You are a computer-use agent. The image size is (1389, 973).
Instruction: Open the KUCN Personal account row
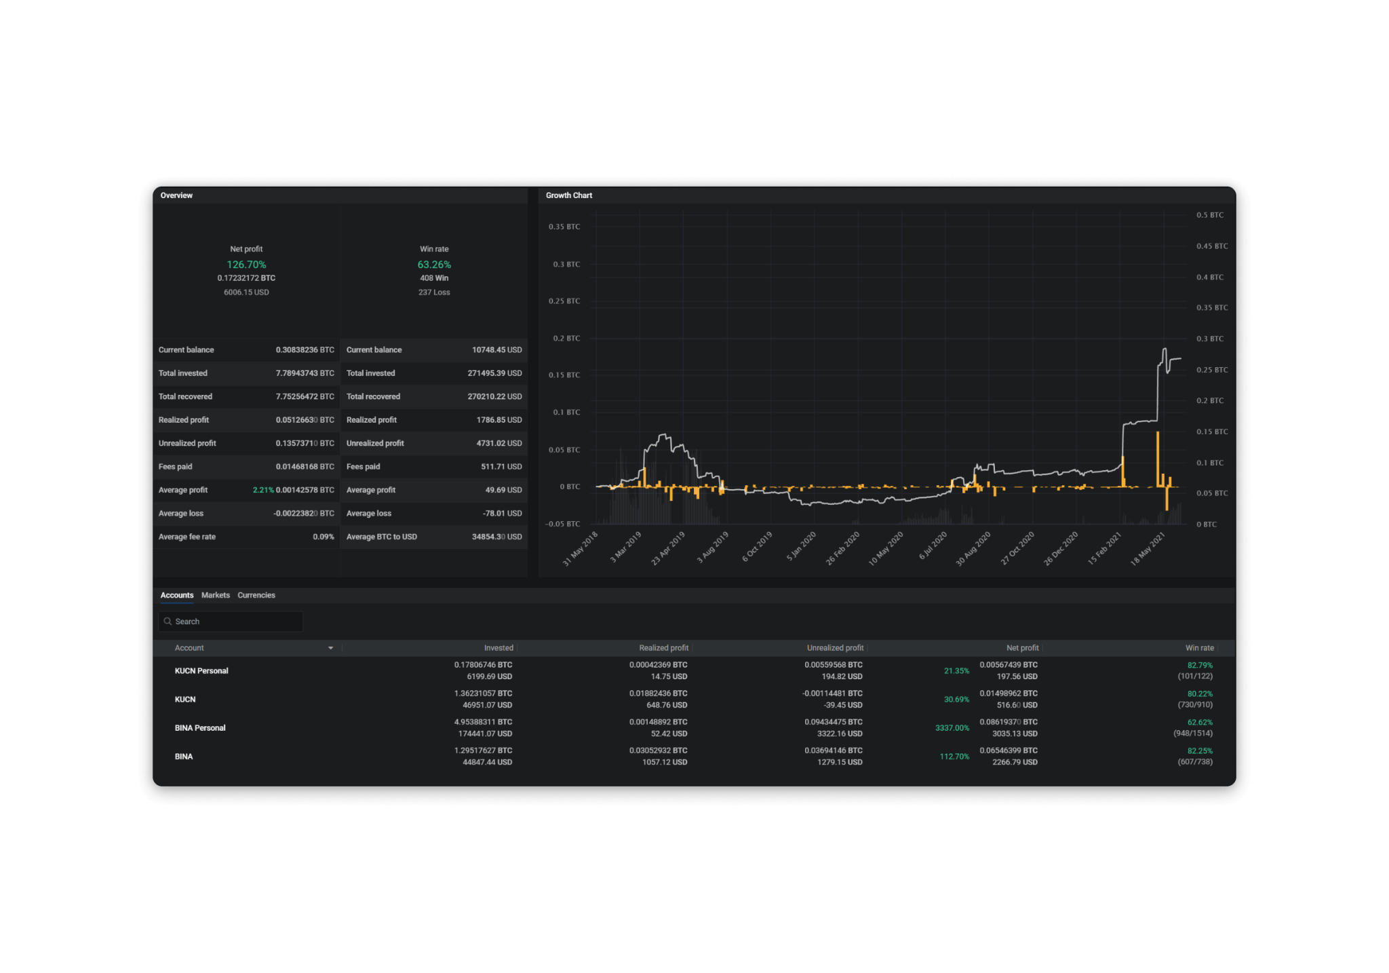201,671
